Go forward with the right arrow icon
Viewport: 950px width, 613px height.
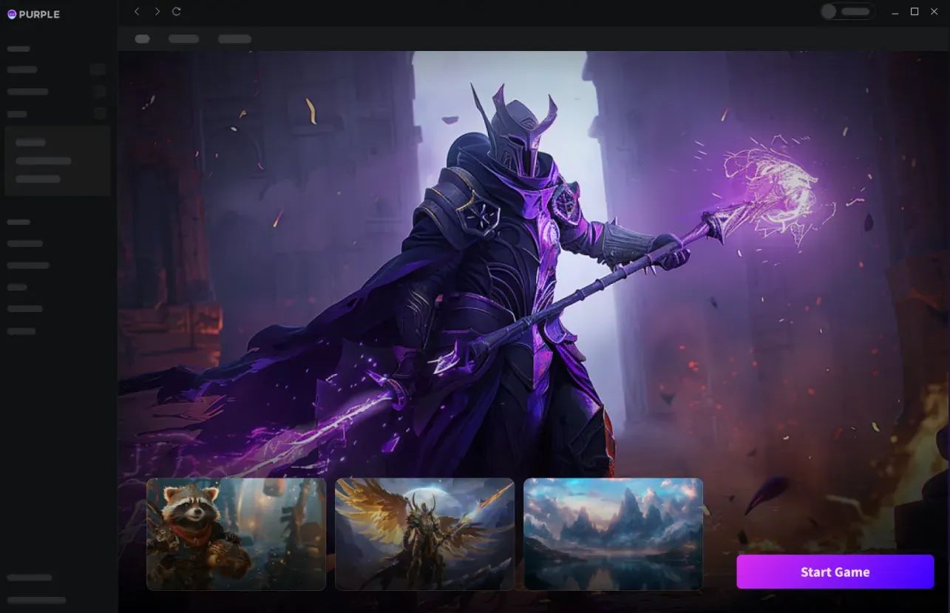click(x=157, y=11)
